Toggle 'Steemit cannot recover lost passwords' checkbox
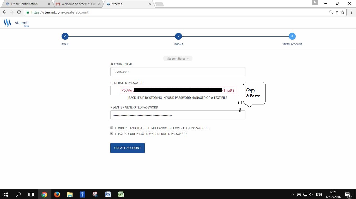This screenshot has width=356, height=199. 112,128
